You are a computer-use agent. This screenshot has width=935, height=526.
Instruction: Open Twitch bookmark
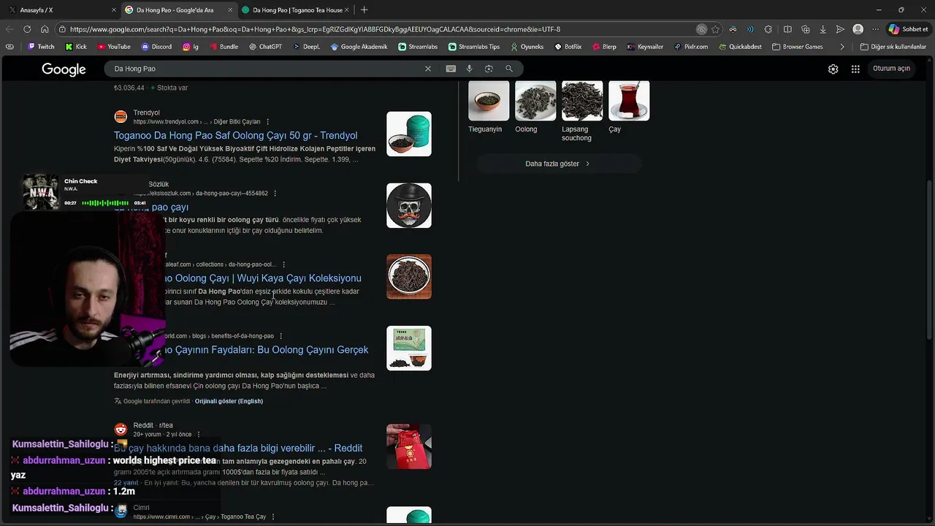coord(41,47)
